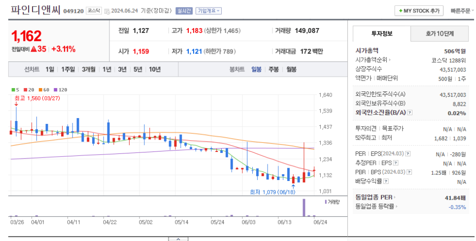Click the large volume spike bar

coord(304,208)
